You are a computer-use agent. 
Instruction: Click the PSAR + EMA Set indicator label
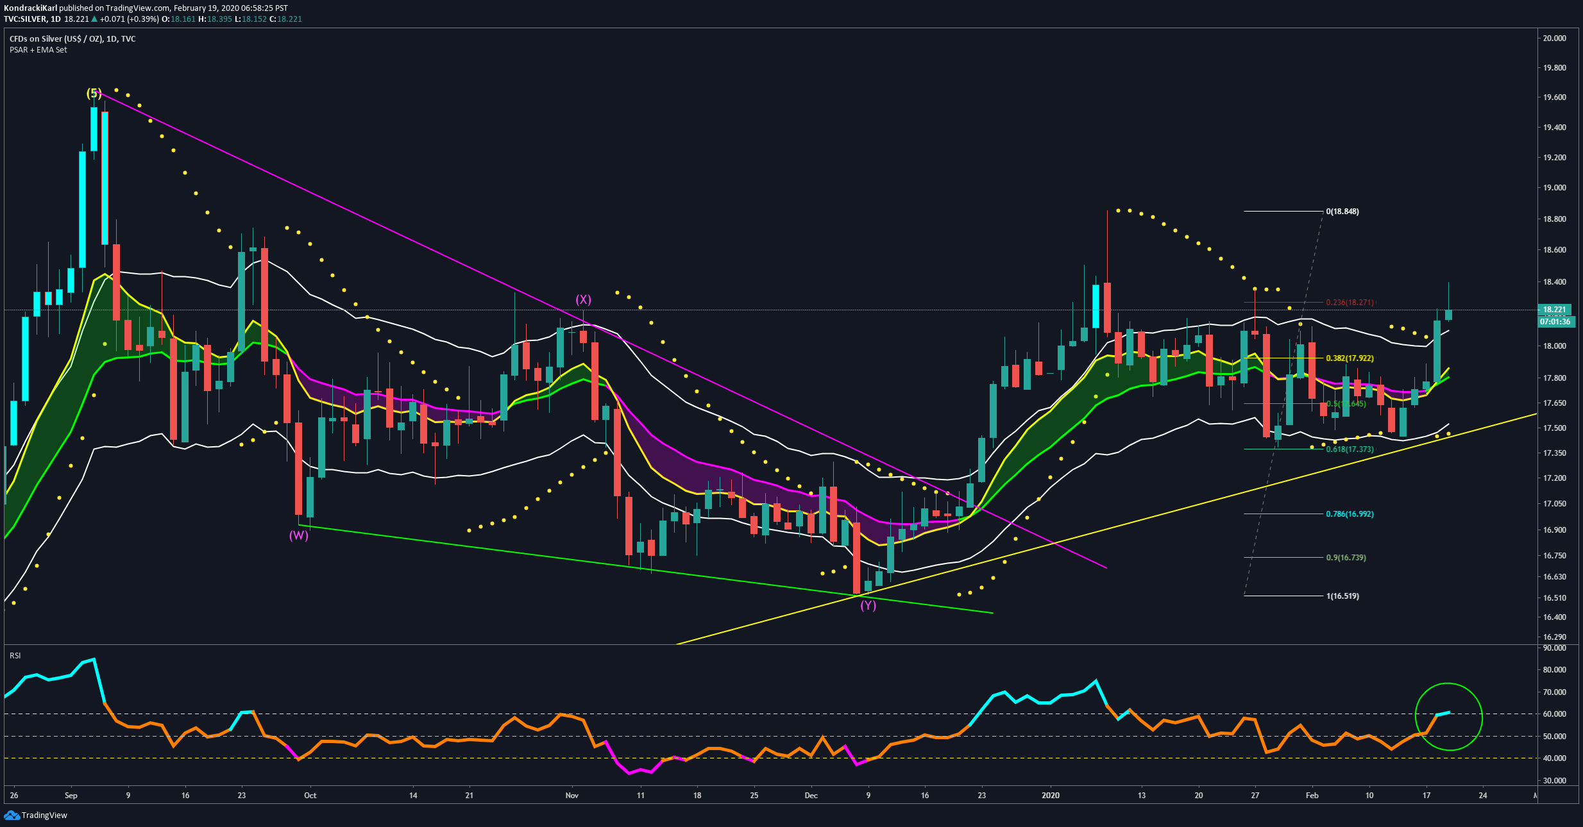click(x=38, y=50)
